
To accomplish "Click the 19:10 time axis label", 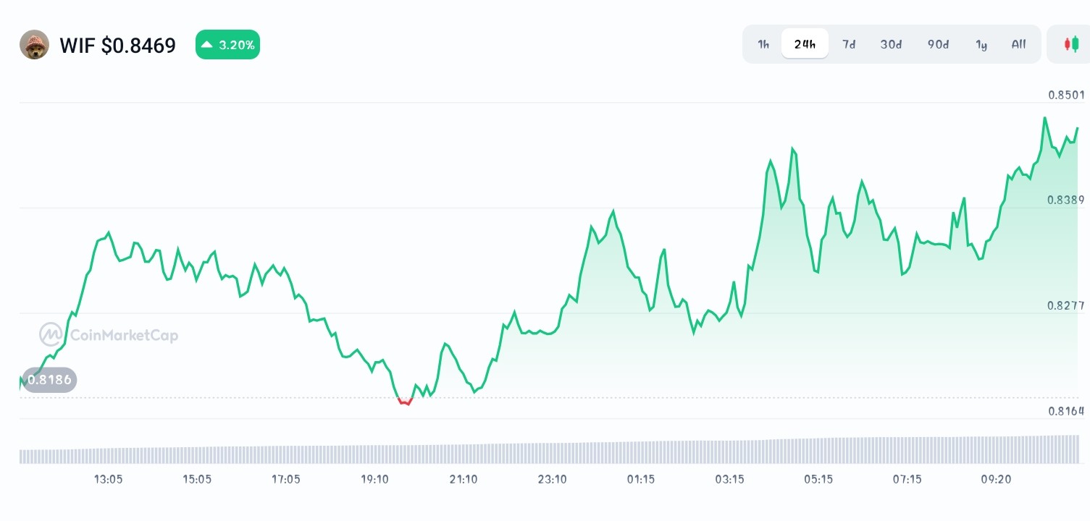I will click(374, 479).
